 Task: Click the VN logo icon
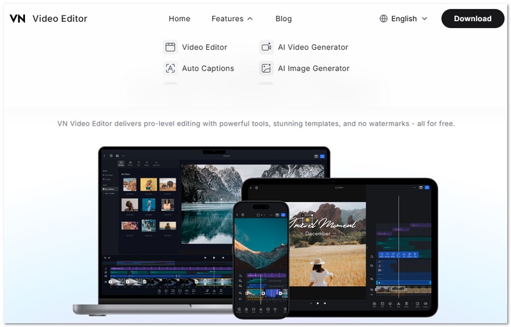17,18
